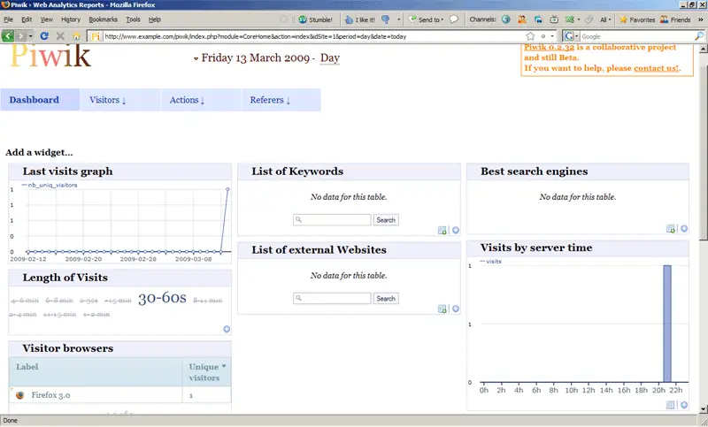
Task: Click the 30-60s tag in Length of Visits
Action: tap(162, 298)
